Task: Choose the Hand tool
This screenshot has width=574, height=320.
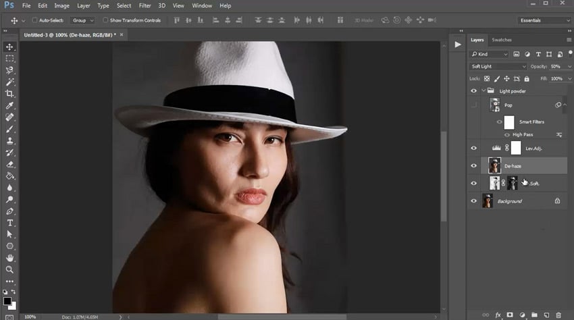Action: click(x=10, y=258)
